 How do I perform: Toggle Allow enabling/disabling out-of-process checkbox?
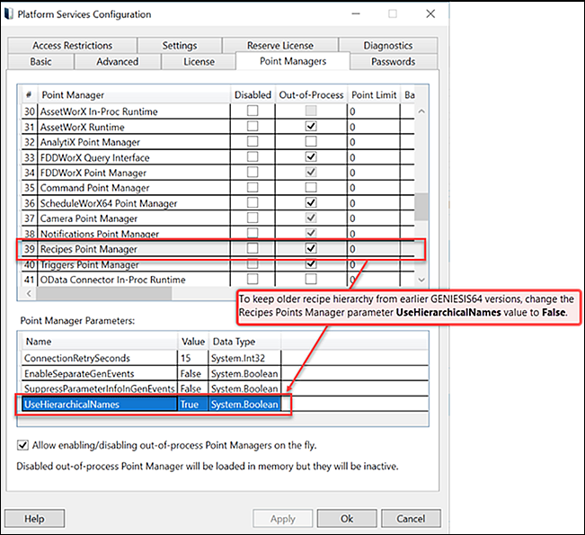(22, 445)
